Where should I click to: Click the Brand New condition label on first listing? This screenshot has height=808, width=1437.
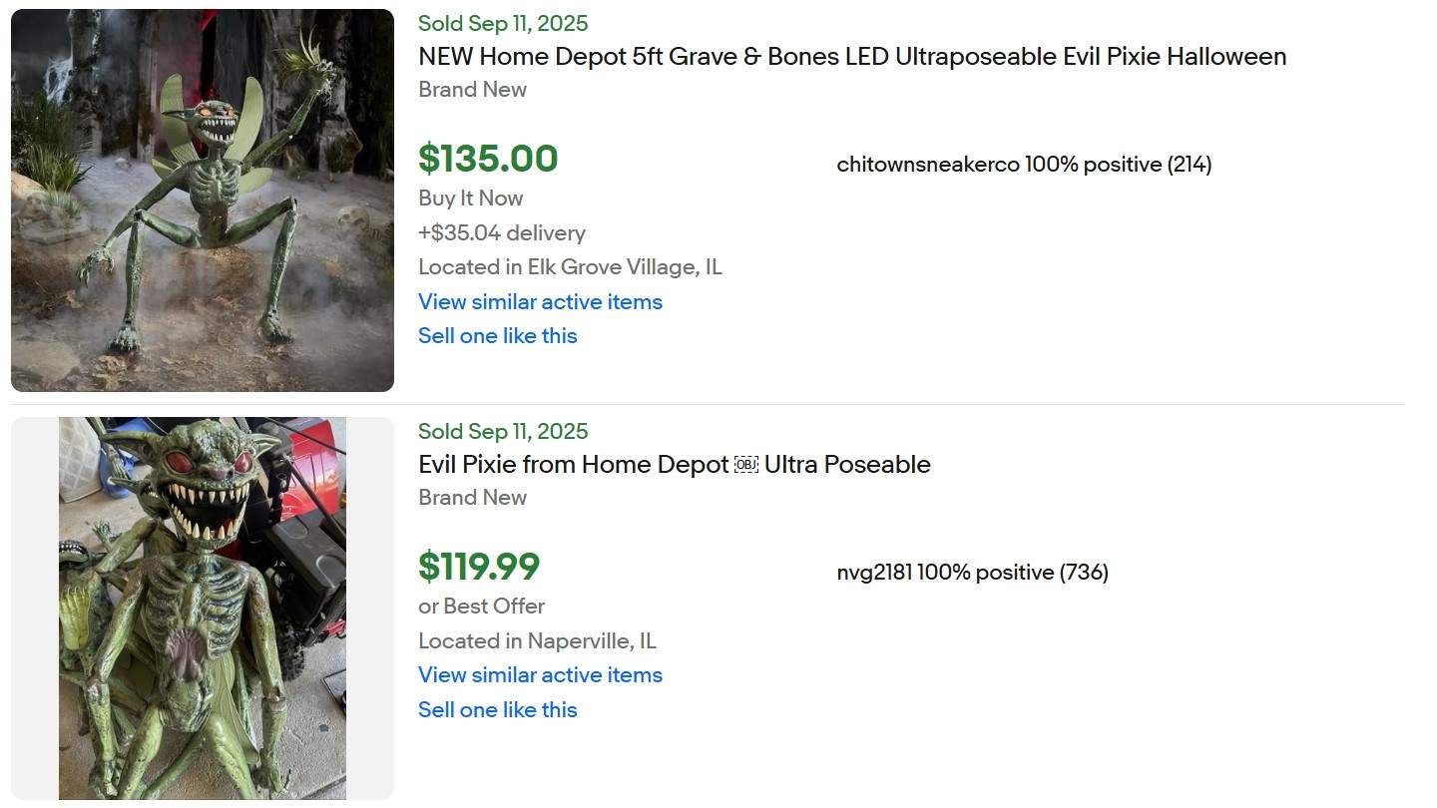tap(472, 90)
